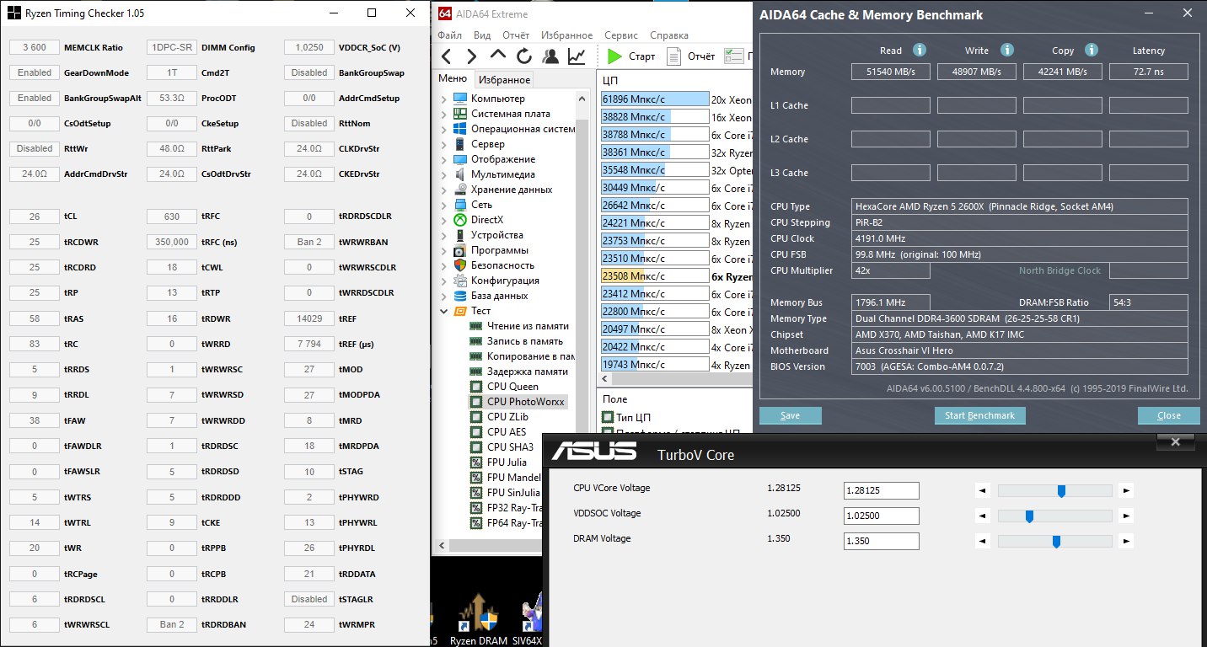The image size is (1207, 647).
Task: Click Close in the benchmark window
Action: (1168, 415)
